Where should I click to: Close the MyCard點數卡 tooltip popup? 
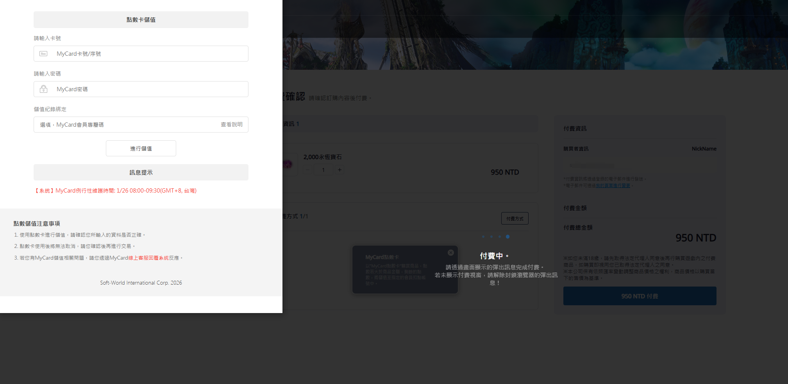point(450,253)
